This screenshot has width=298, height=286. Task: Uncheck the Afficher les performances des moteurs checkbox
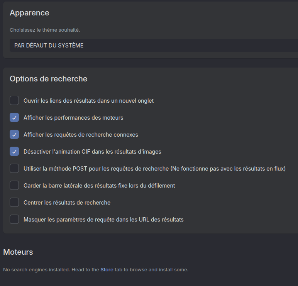point(14,117)
